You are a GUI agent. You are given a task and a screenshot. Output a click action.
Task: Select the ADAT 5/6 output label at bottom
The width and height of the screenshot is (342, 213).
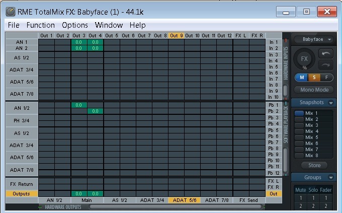(185, 200)
